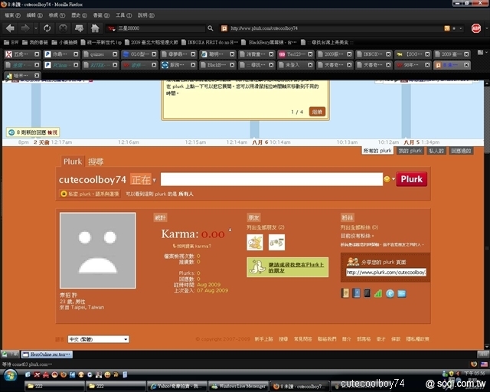Click the red Plurk submit button
Viewport: 490px width, 392px height.
411,179
